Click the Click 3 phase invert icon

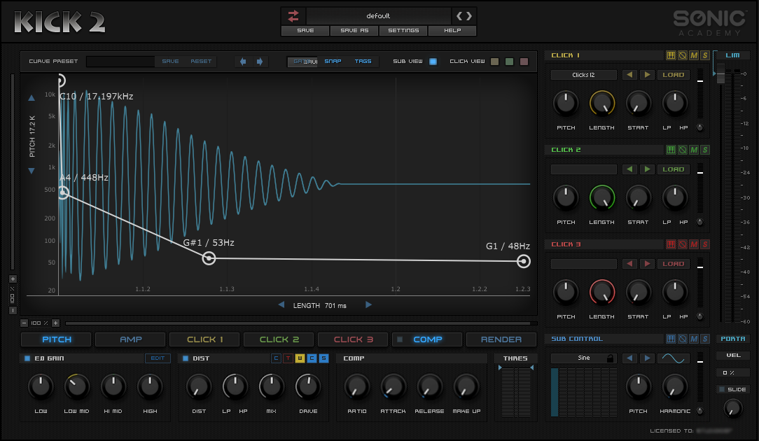pyautogui.click(x=683, y=244)
